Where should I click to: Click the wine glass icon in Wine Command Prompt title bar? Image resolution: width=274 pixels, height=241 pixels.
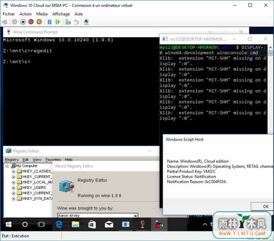(8, 32)
